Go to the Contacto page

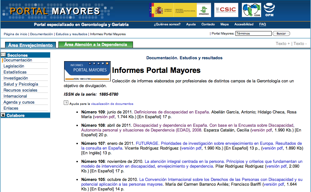(x=208, y=24)
